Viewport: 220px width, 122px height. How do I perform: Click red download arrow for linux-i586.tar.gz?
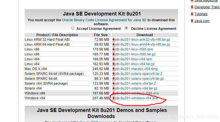(113, 54)
